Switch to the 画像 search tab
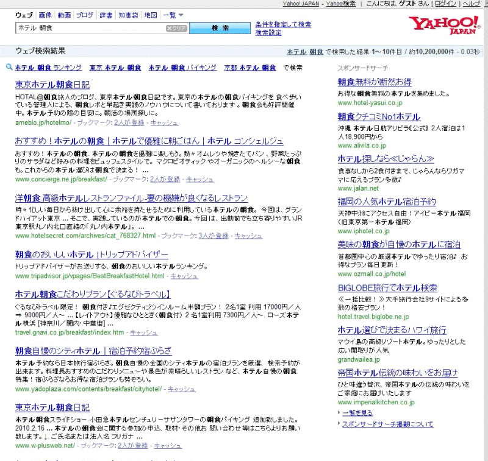 coord(45,15)
